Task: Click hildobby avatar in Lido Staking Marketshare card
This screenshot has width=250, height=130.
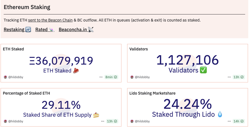Action: click(132, 121)
